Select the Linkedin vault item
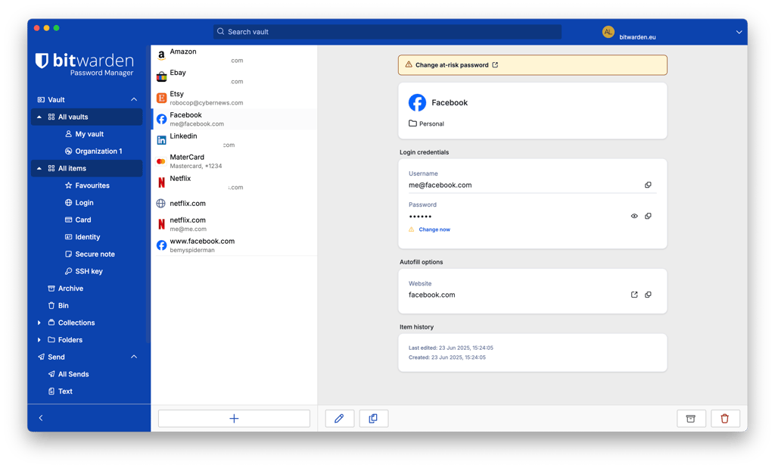This screenshot has width=775, height=468. (234, 140)
